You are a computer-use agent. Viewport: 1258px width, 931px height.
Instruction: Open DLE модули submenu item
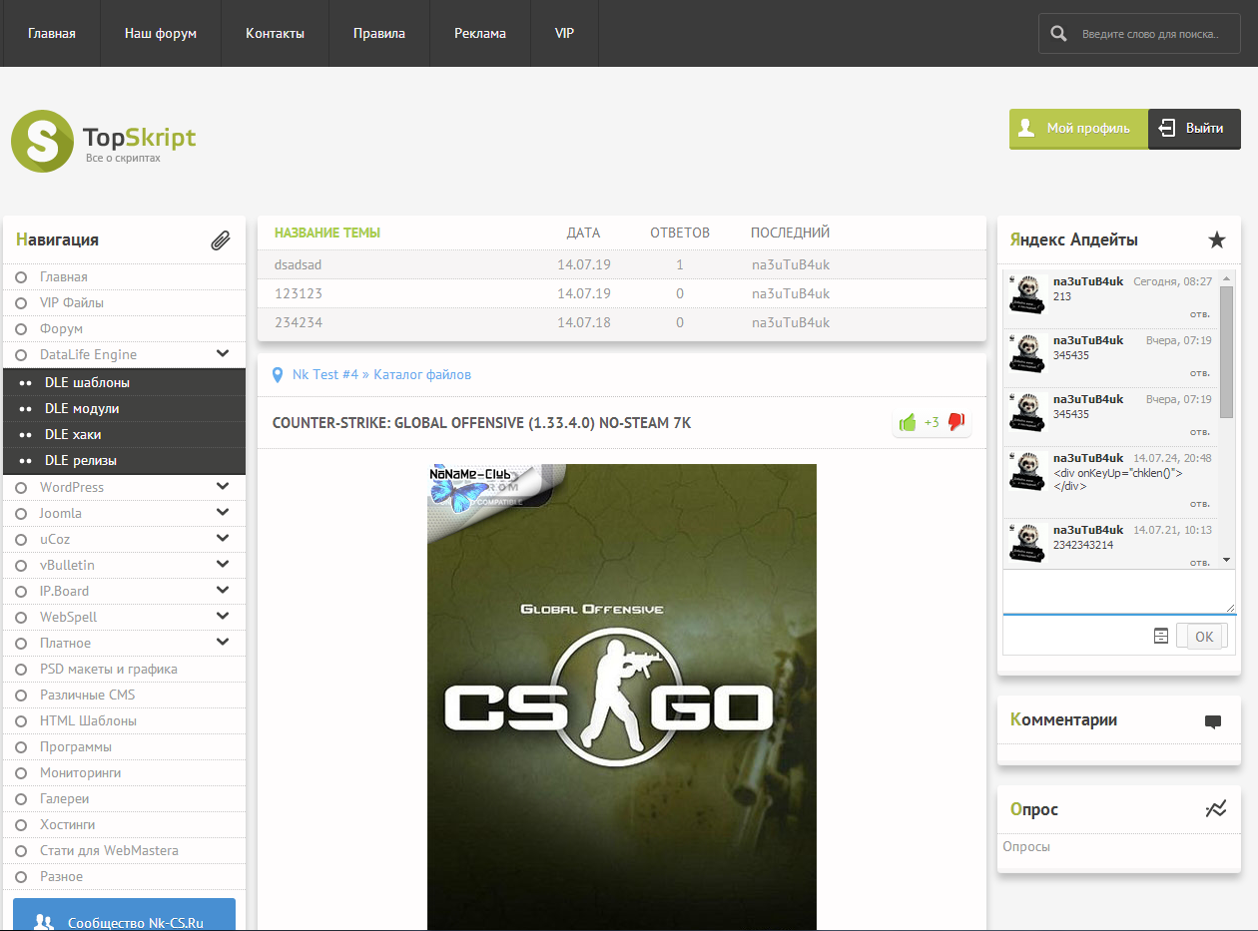click(82, 408)
